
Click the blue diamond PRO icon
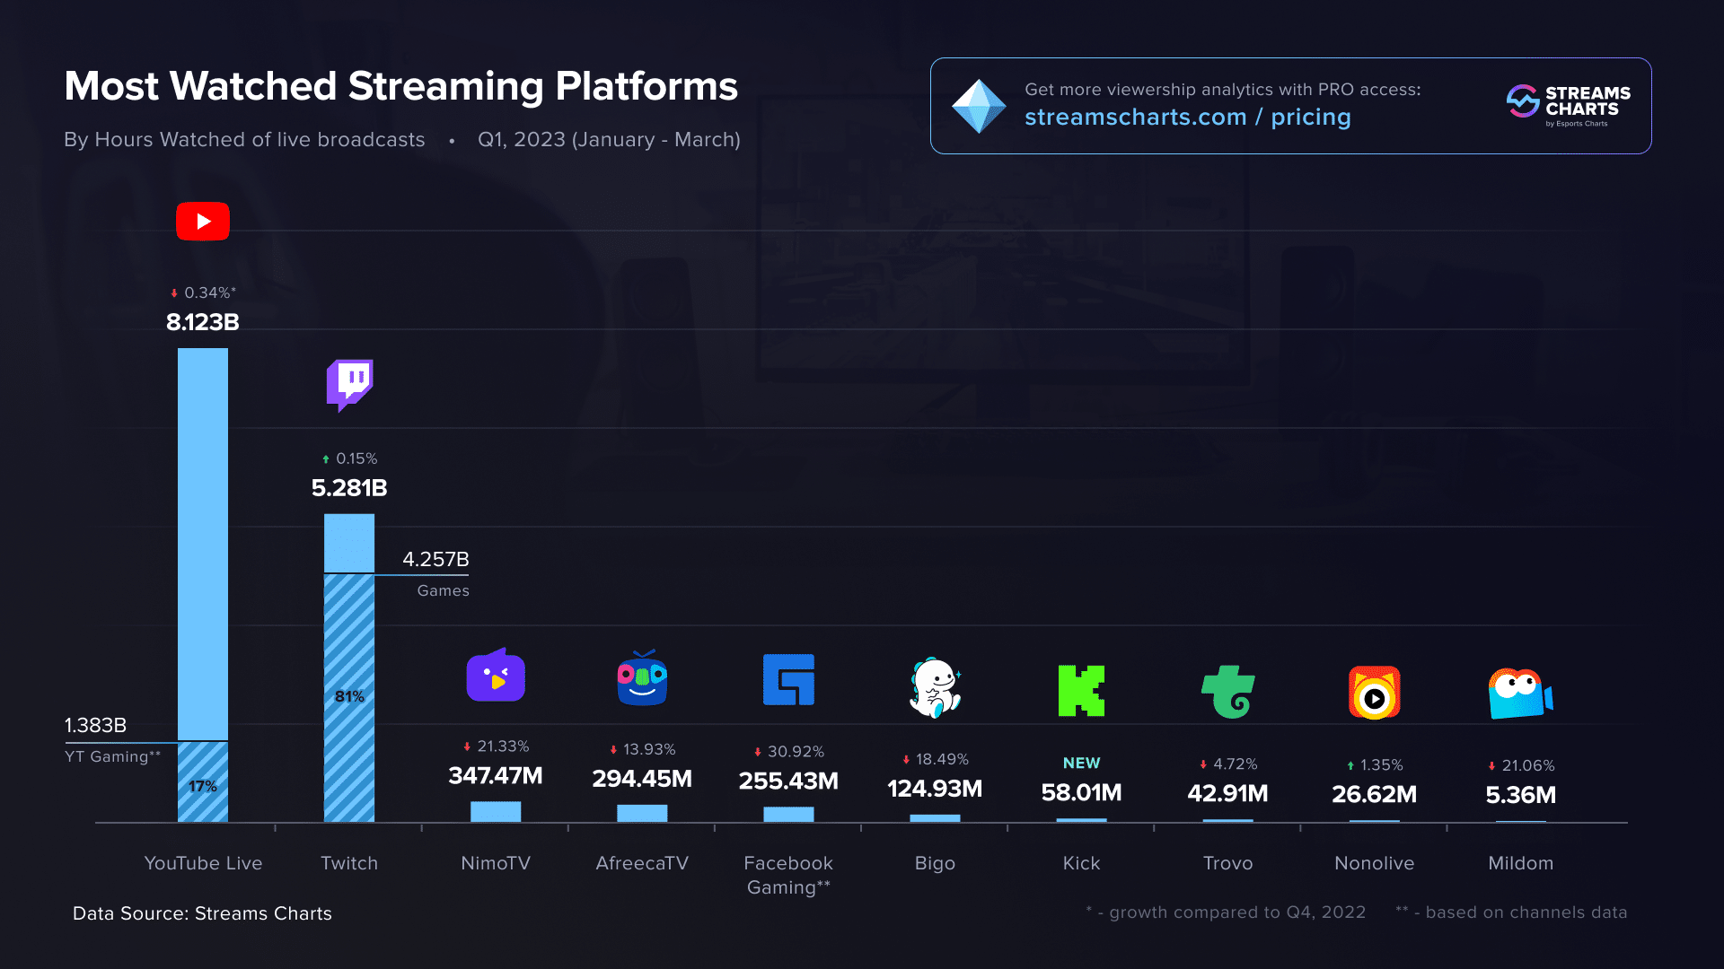979,106
